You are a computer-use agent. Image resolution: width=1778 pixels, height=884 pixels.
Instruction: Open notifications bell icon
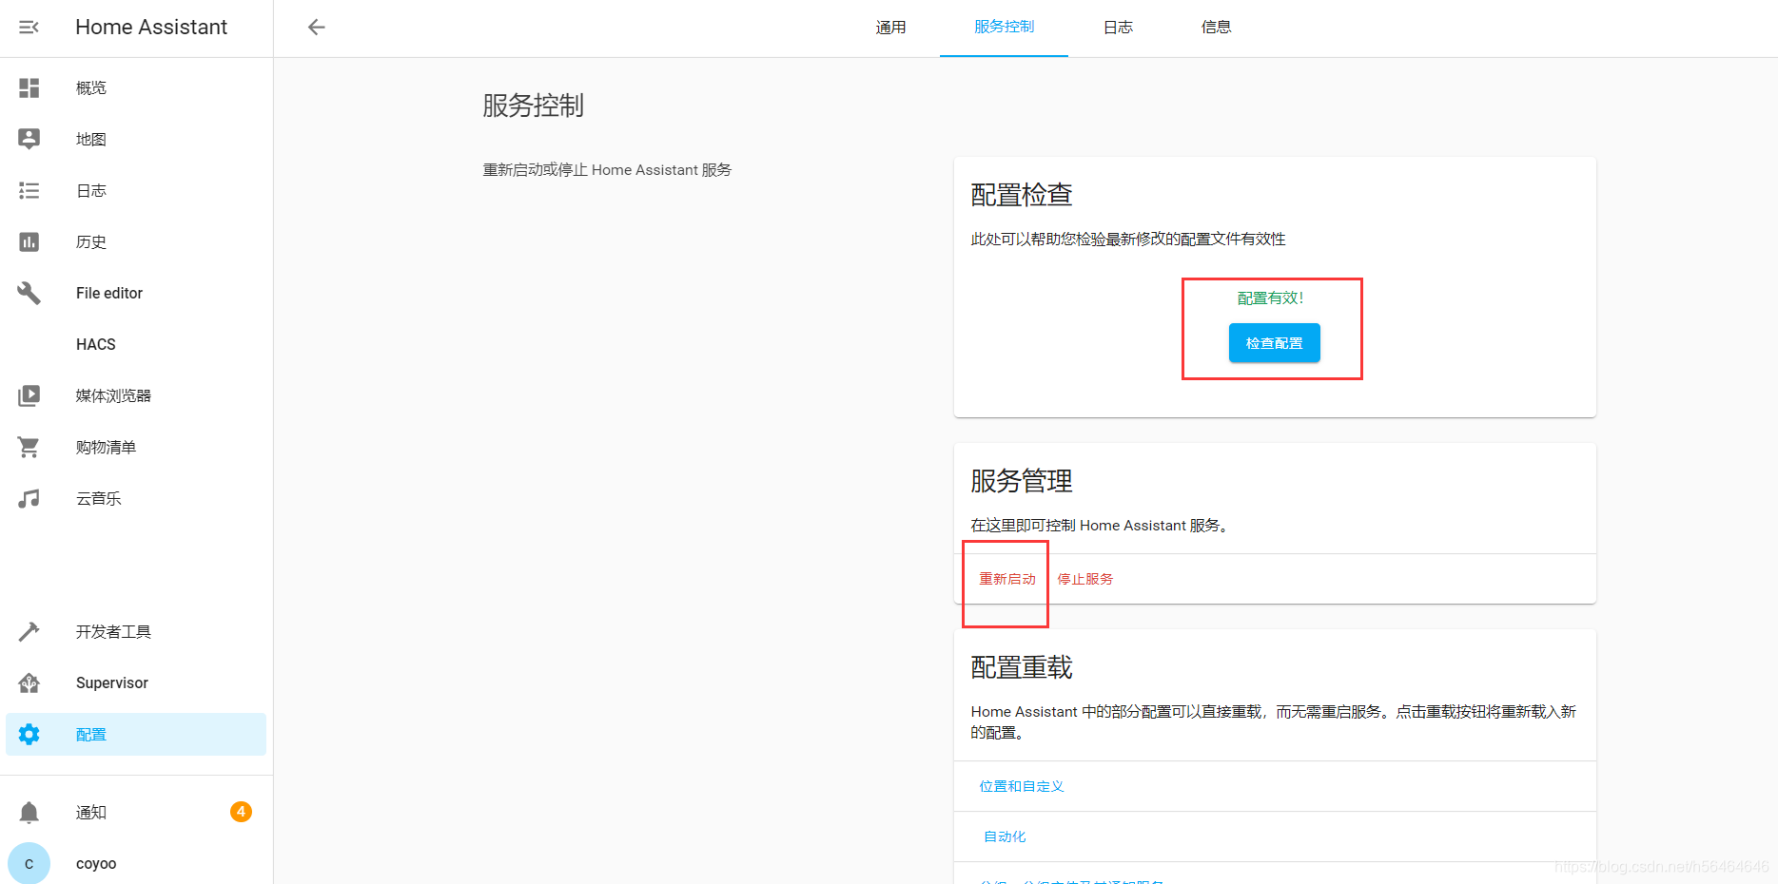point(29,812)
